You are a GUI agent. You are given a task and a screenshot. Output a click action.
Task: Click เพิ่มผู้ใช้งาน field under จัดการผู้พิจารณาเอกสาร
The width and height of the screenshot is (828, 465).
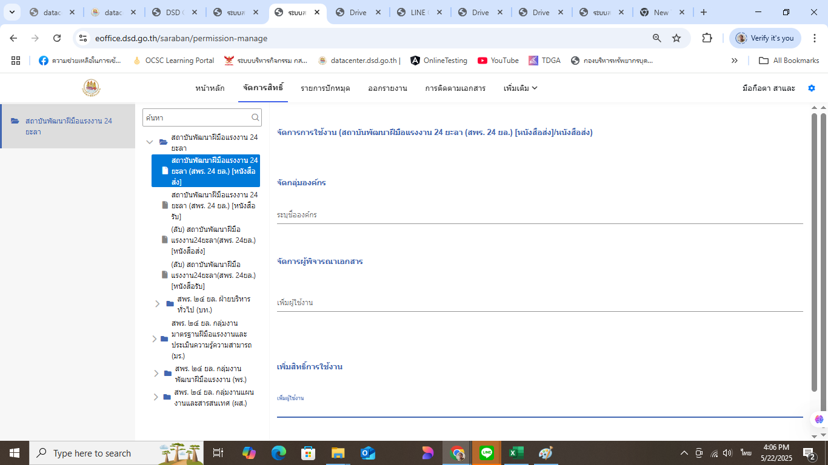(539, 303)
